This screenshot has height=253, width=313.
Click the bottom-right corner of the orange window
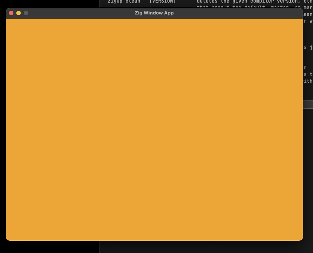pyautogui.click(x=301, y=239)
